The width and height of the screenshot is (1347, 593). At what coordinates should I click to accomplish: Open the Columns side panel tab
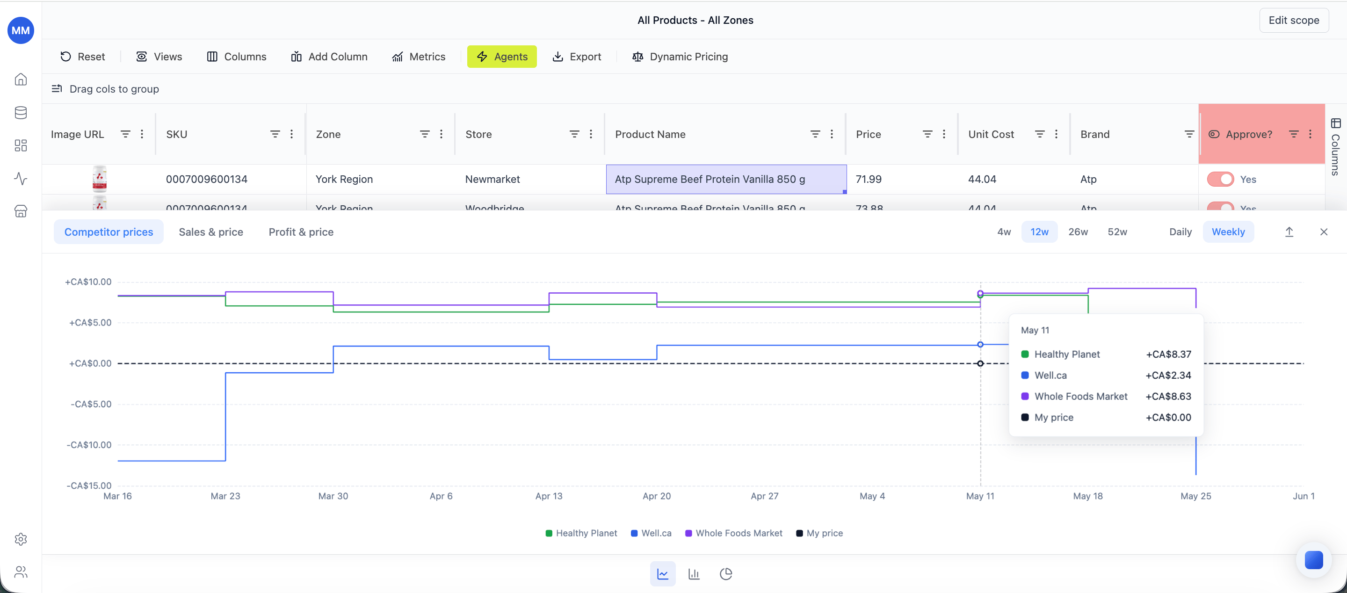click(1335, 147)
